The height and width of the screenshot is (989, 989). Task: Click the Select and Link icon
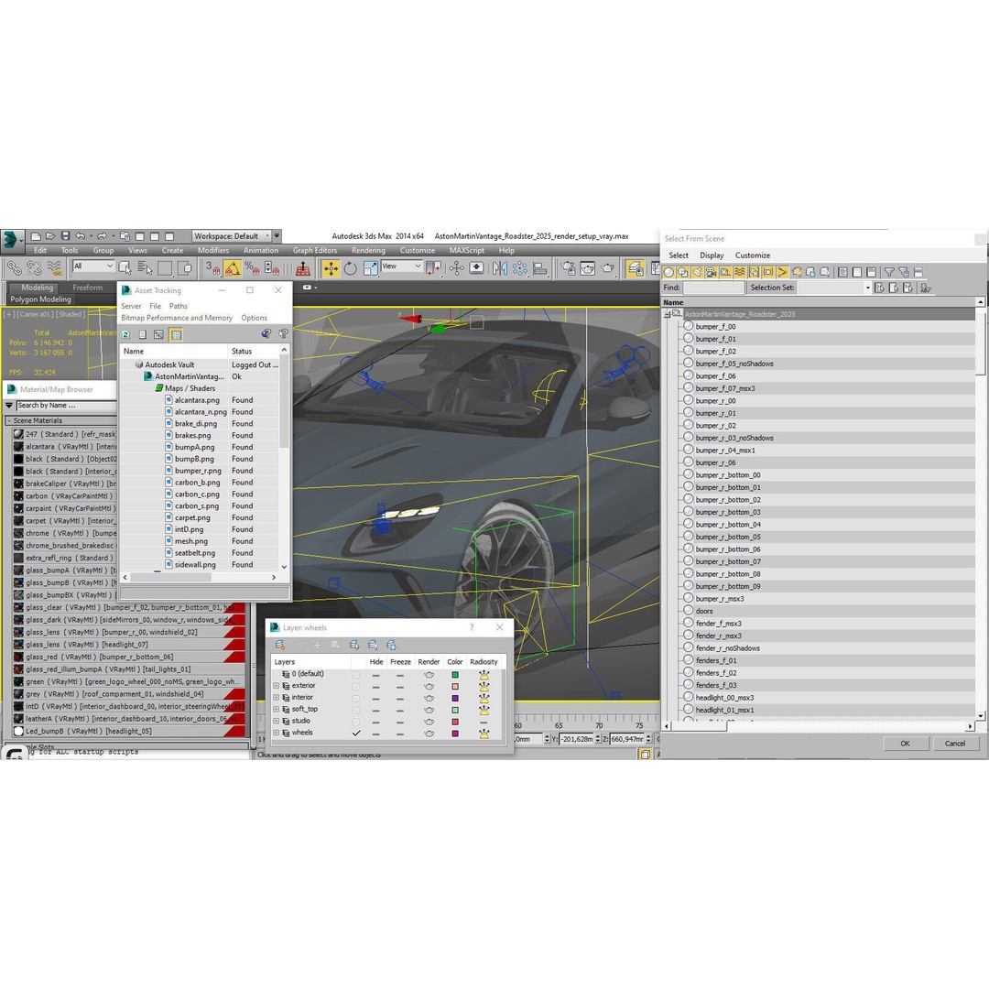14,268
